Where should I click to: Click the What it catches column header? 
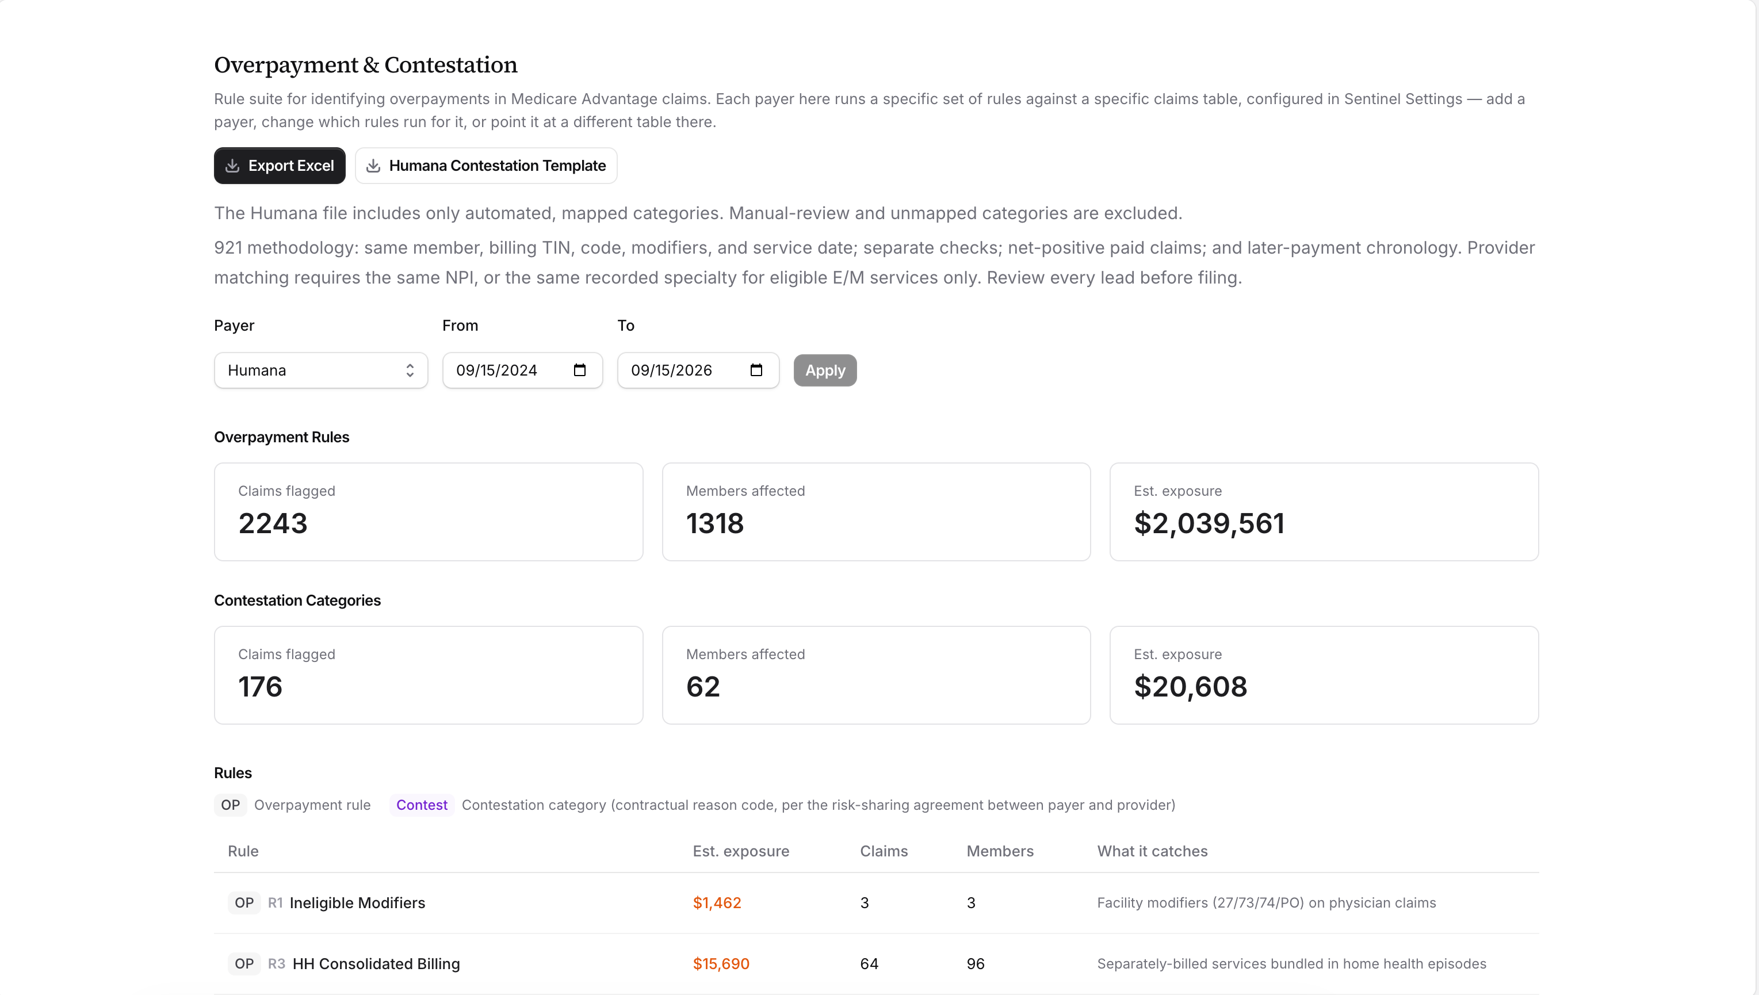tap(1152, 851)
